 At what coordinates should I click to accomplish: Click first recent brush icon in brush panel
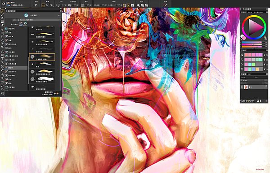coord(21,24)
